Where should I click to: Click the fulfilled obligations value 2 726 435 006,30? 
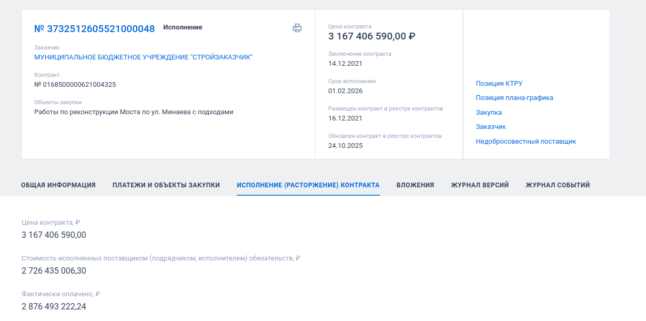[x=54, y=270]
